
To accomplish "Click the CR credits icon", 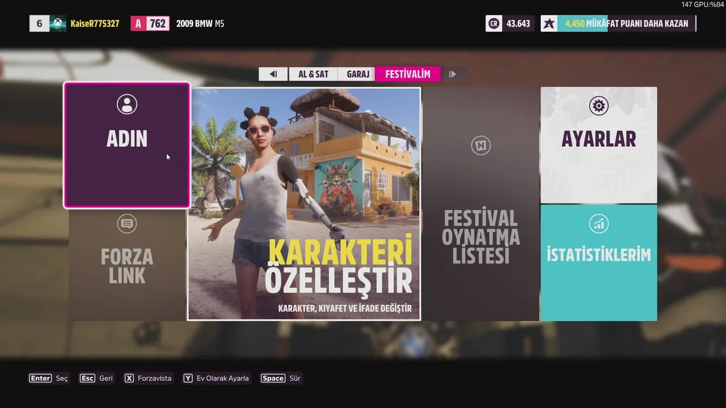I will (x=494, y=24).
